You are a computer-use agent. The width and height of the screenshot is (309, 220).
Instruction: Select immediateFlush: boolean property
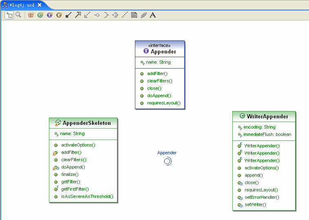pyautogui.click(x=267, y=134)
